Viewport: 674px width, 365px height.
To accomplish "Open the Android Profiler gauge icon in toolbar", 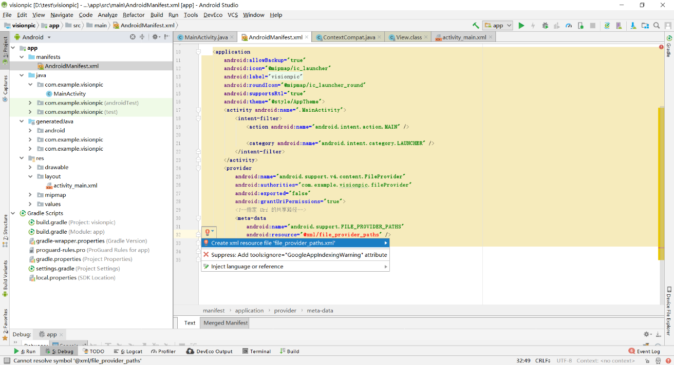I will (569, 26).
